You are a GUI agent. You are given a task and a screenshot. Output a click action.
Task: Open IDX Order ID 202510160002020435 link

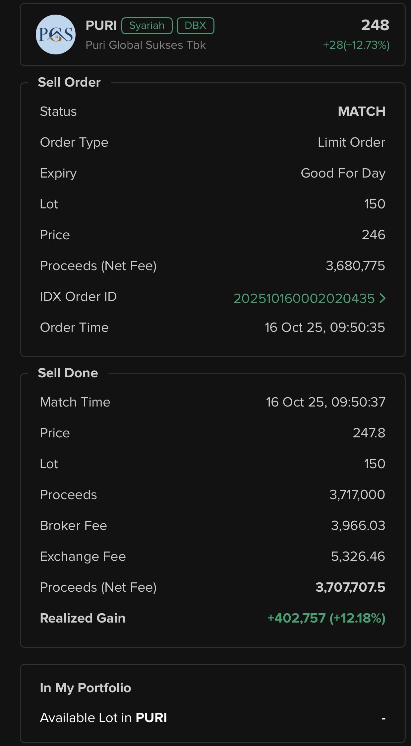304,298
